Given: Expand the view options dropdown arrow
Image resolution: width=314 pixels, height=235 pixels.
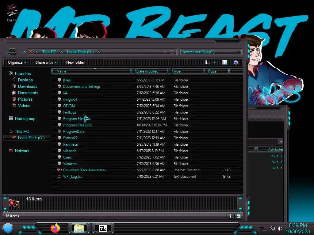Looking at the screenshot, I should click(x=214, y=62).
